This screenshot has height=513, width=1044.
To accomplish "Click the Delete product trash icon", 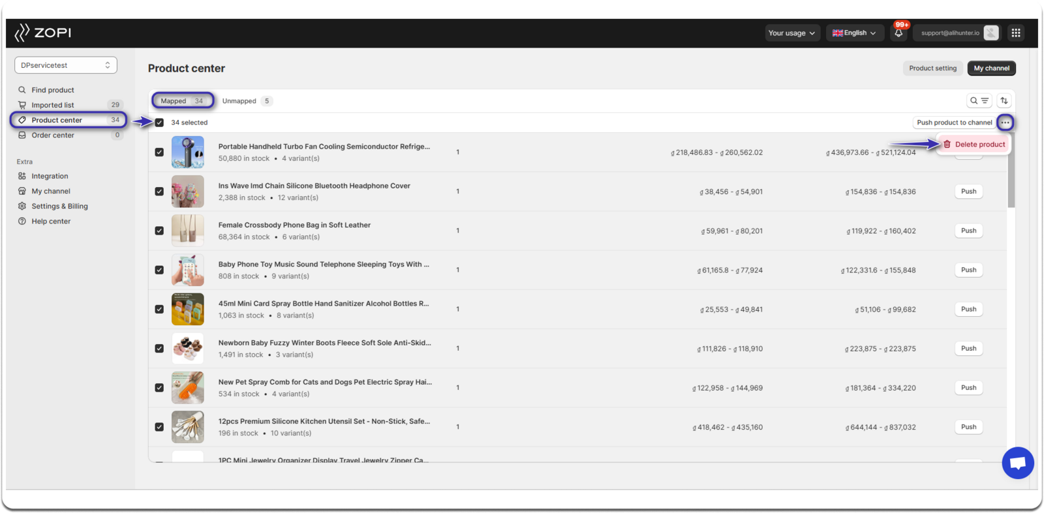I will click(x=947, y=144).
